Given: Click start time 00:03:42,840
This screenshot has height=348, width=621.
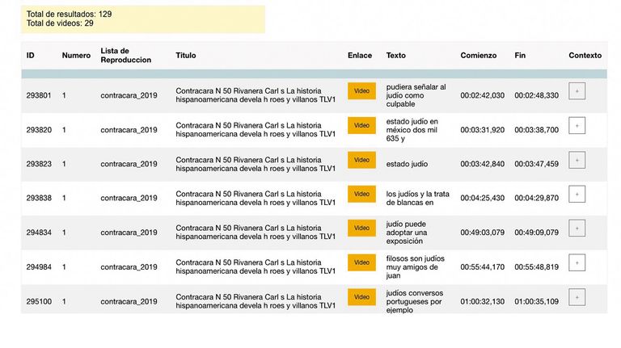Looking at the screenshot, I should coord(483,164).
